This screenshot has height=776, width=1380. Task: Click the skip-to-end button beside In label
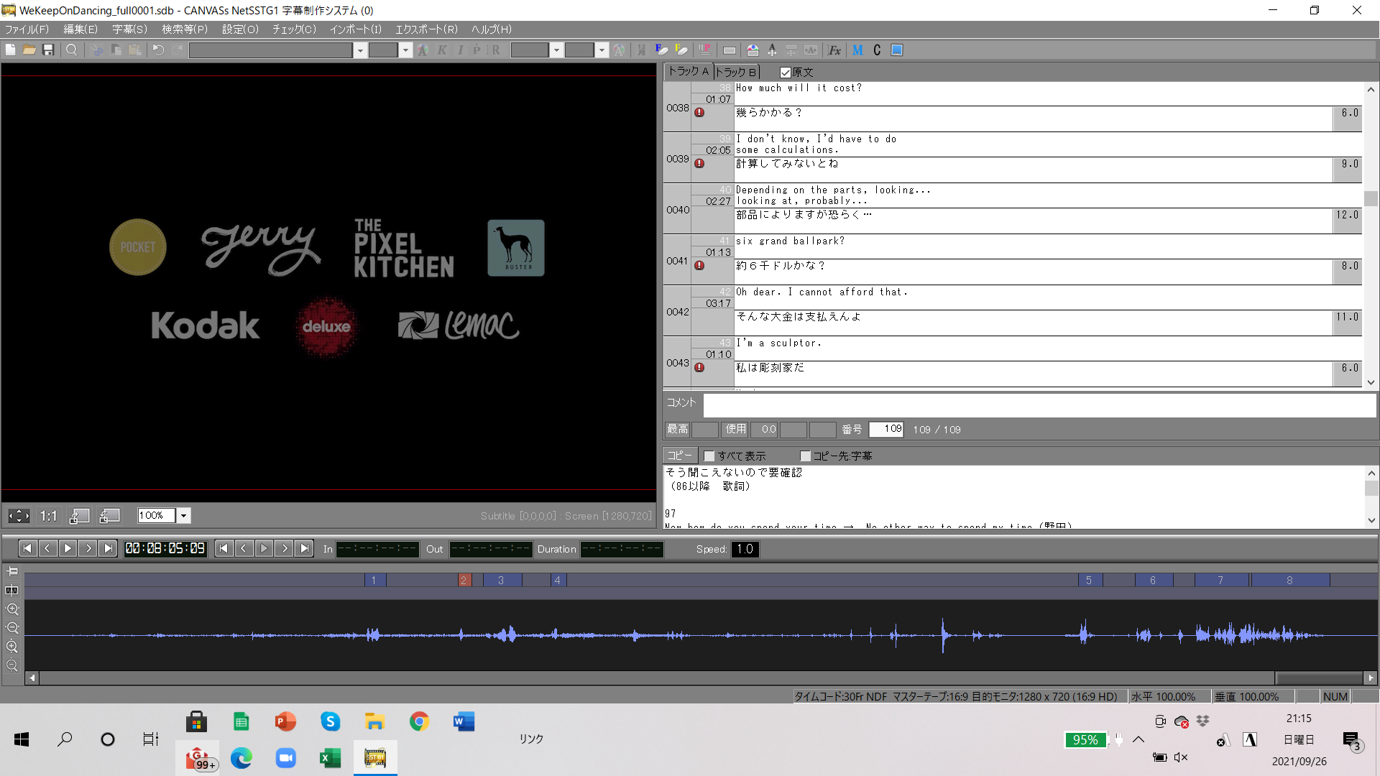(x=305, y=549)
